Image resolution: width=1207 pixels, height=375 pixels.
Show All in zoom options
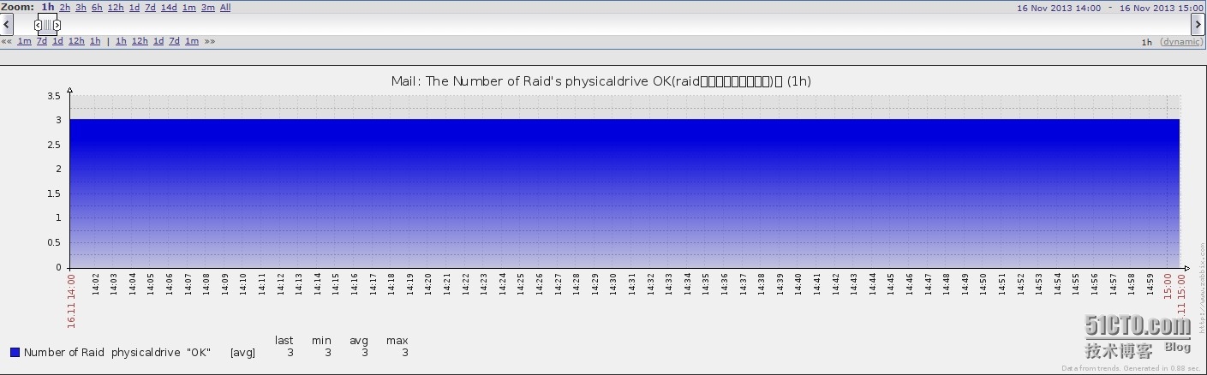225,8
